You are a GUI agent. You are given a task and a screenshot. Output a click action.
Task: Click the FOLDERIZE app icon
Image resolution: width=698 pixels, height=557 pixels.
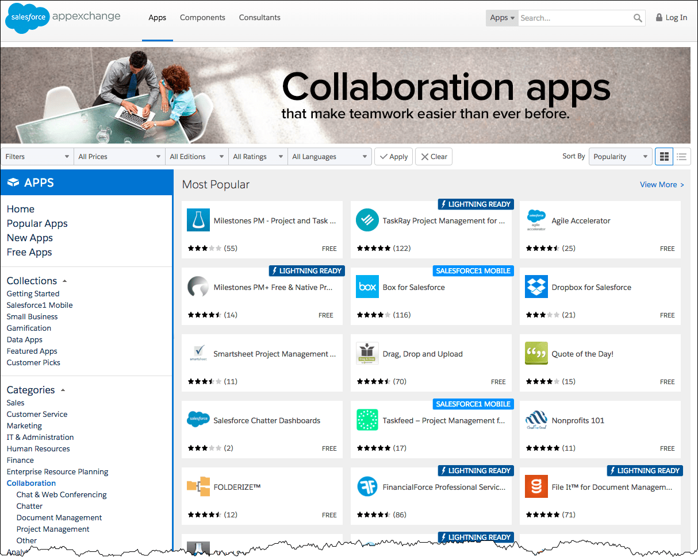coord(198,487)
